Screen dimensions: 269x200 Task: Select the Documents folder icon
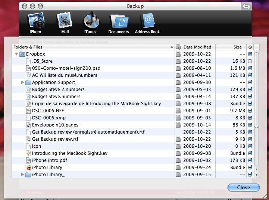(x=118, y=22)
